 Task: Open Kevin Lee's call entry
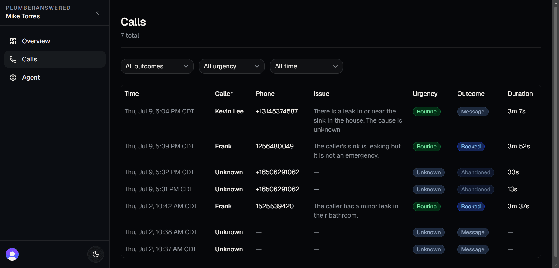[x=331, y=120]
